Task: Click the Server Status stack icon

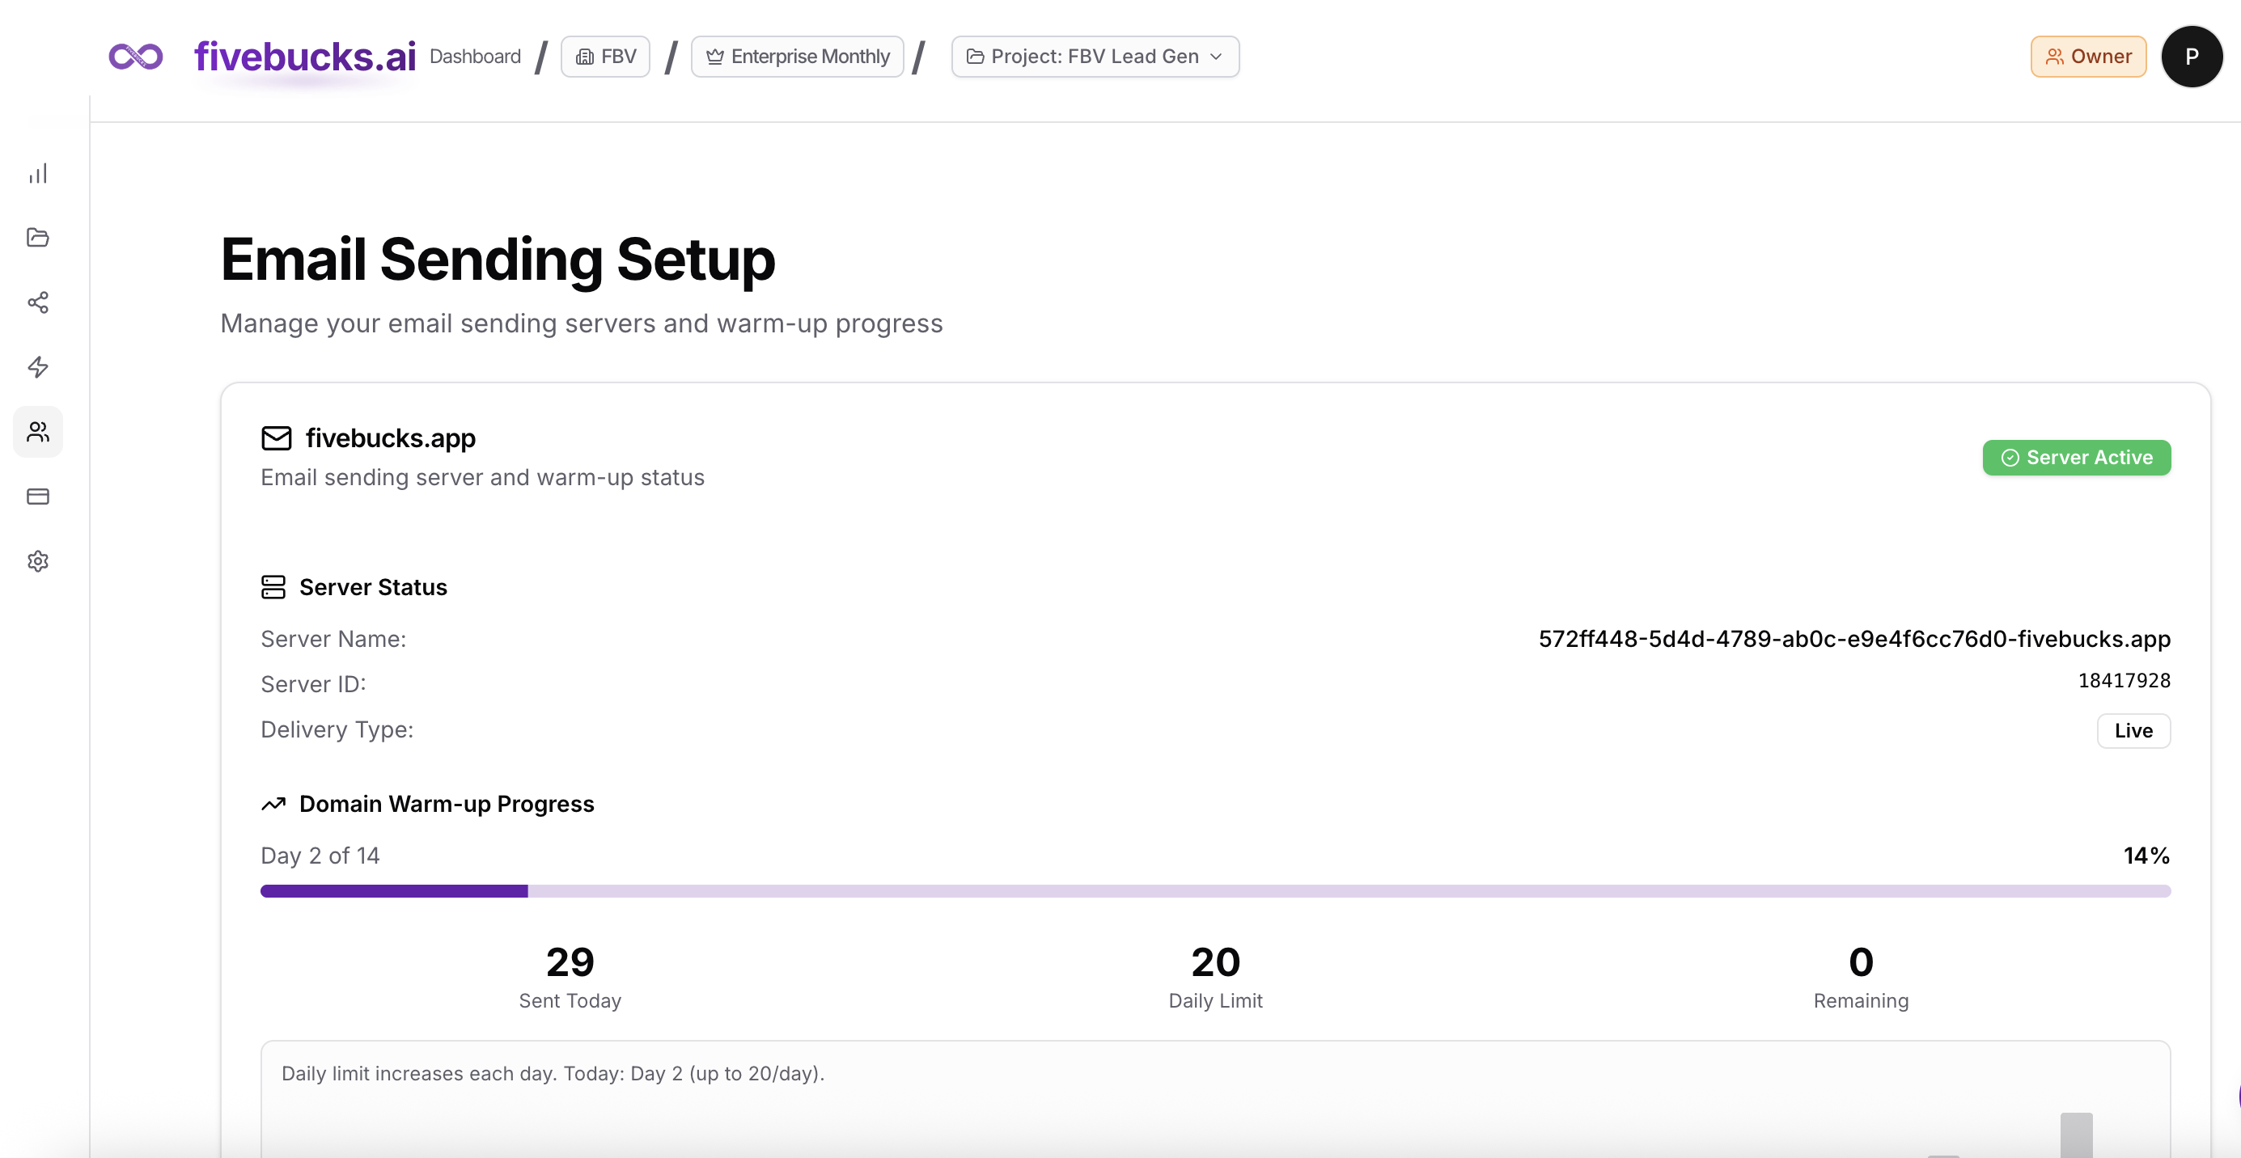Action: pos(273,588)
